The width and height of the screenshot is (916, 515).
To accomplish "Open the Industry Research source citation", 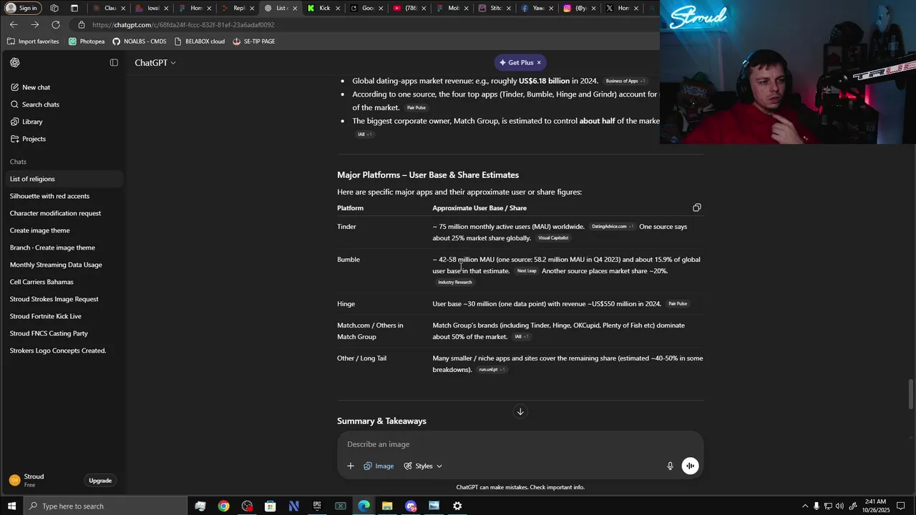I will click(455, 283).
